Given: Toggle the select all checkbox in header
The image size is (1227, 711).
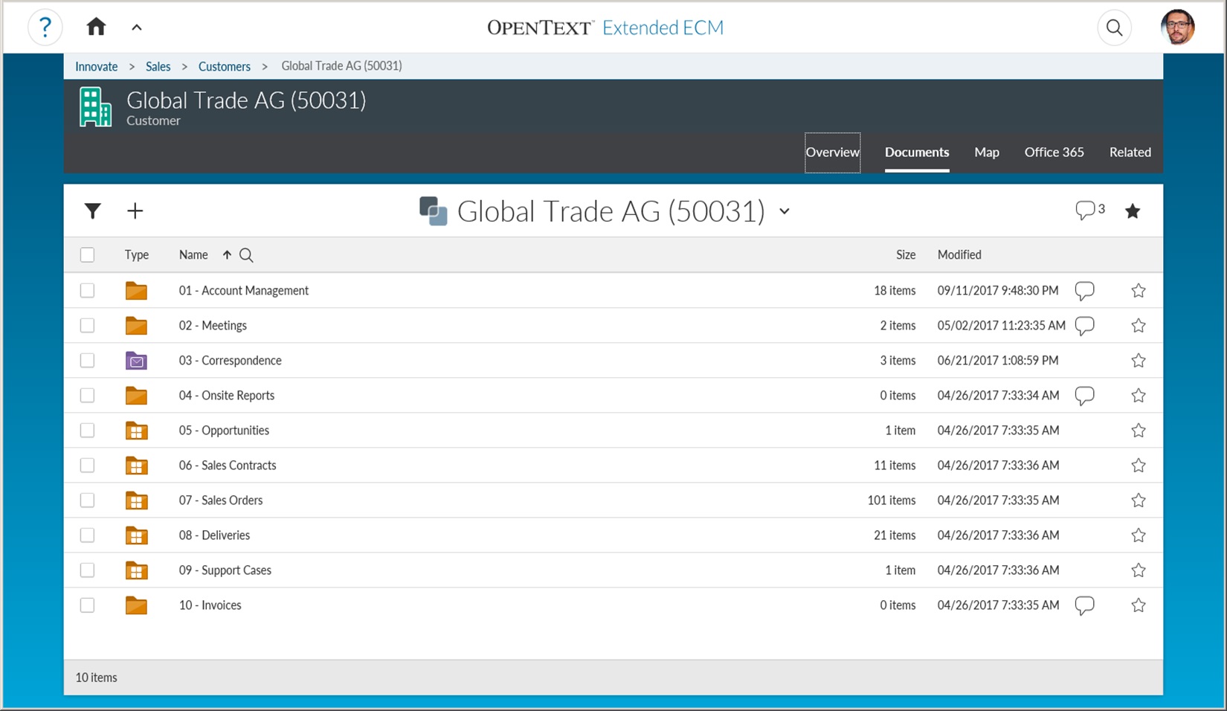Looking at the screenshot, I should pyautogui.click(x=87, y=255).
